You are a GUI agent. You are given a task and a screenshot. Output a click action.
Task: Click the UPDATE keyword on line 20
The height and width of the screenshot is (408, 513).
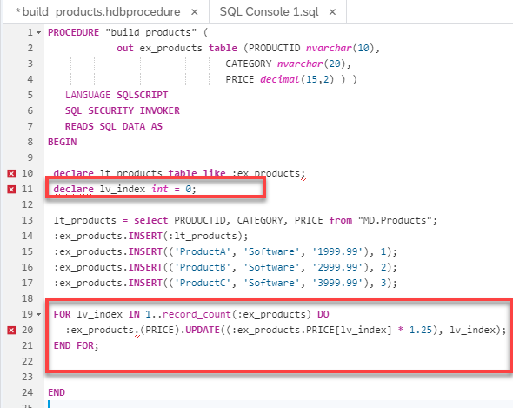coord(203,330)
